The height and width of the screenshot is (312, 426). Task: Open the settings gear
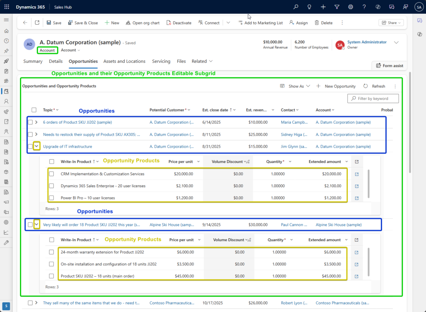click(350, 7)
